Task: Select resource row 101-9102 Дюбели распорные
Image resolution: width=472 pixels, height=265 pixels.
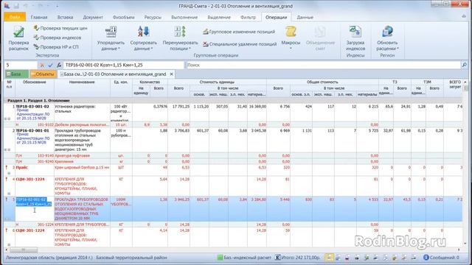Action: click(x=233, y=124)
